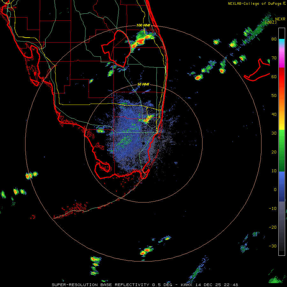287x287 pixels.
Task: Click the 50 NMI range ring label
Action: click(143, 85)
